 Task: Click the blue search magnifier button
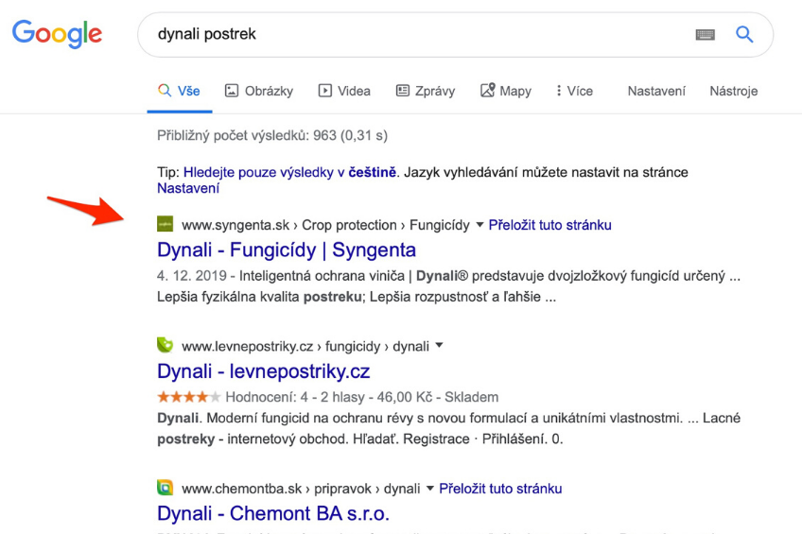(x=744, y=34)
